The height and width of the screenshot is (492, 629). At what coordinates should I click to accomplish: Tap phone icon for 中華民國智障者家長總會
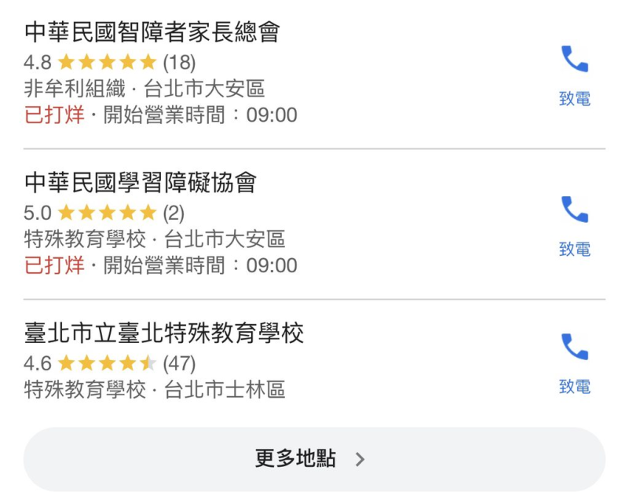574,59
